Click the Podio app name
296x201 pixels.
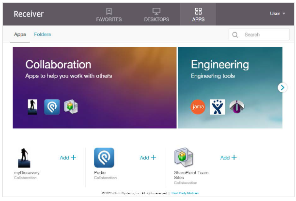100,173
